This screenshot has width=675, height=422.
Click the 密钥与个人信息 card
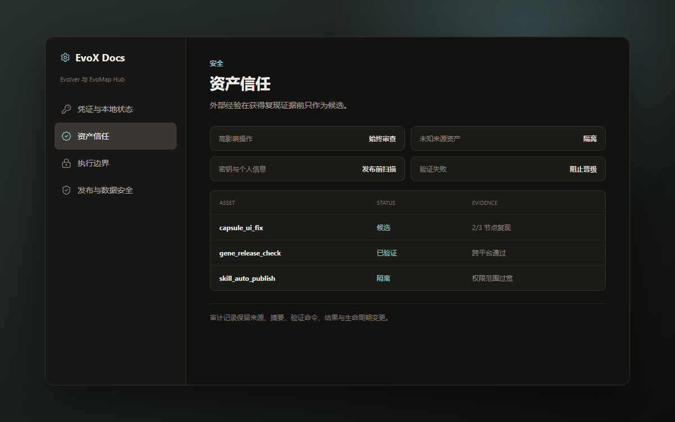pyautogui.click(x=307, y=169)
